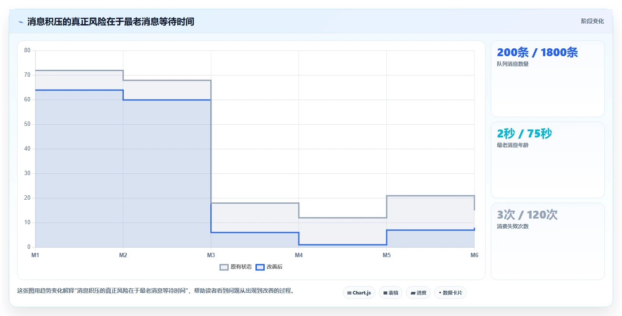Select the 数据卡片 tag chip
The width and height of the screenshot is (622, 316).
point(450,293)
